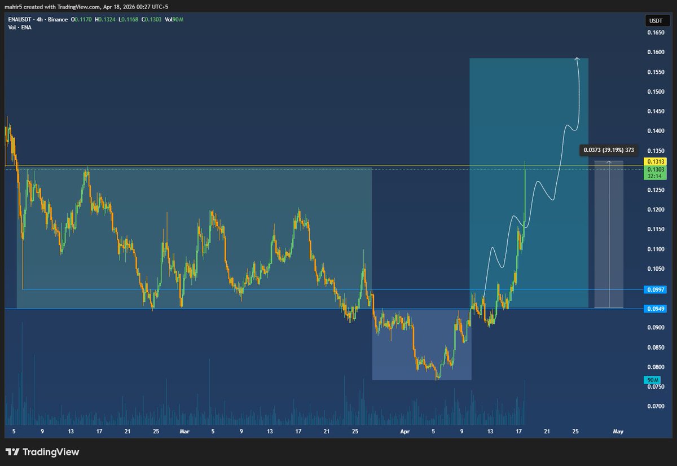Click the 0.1650 price axis tick

[x=656, y=33]
